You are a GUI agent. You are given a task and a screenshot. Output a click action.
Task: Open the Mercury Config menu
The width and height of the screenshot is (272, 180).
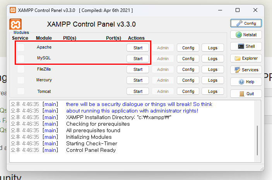(x=188, y=80)
